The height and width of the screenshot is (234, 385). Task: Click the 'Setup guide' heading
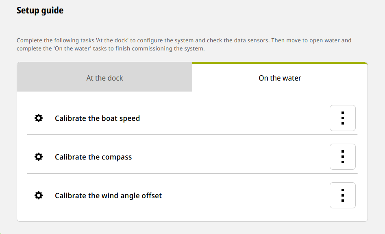[x=40, y=10]
